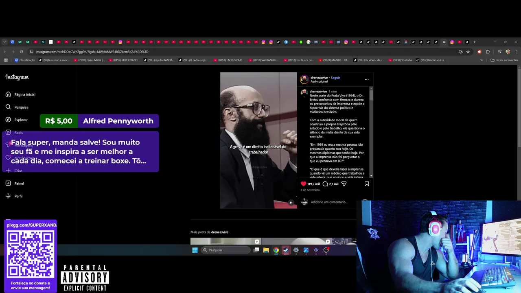Focus the browser address bar URL
521x293 pixels.
(x=92, y=52)
